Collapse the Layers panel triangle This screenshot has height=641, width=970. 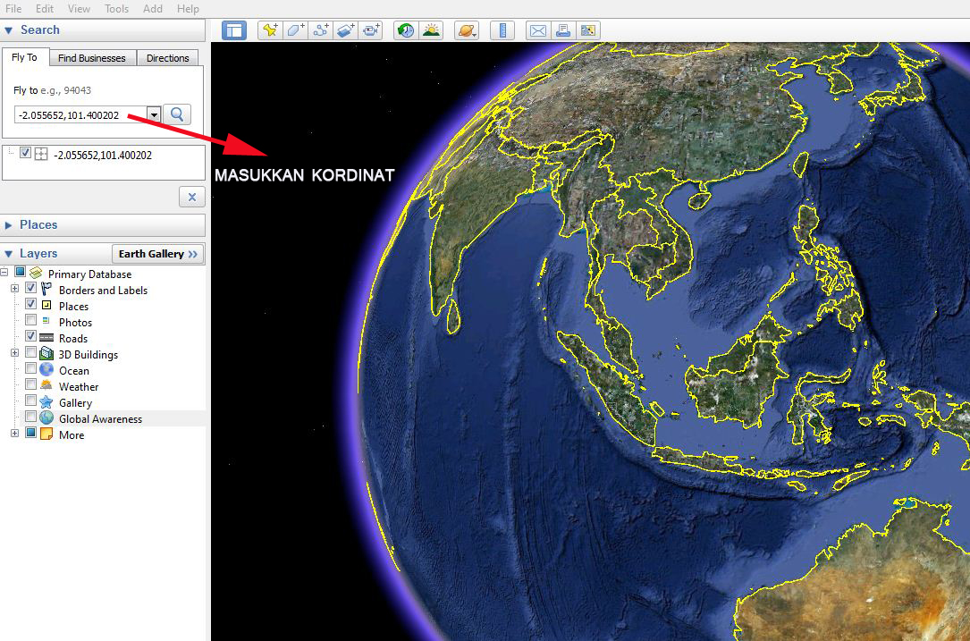[x=9, y=254]
